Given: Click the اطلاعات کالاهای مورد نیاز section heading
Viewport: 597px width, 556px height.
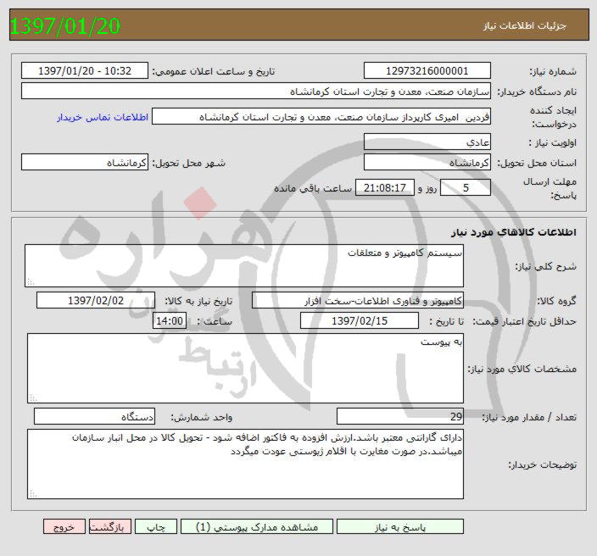Looking at the screenshot, I should [x=514, y=232].
